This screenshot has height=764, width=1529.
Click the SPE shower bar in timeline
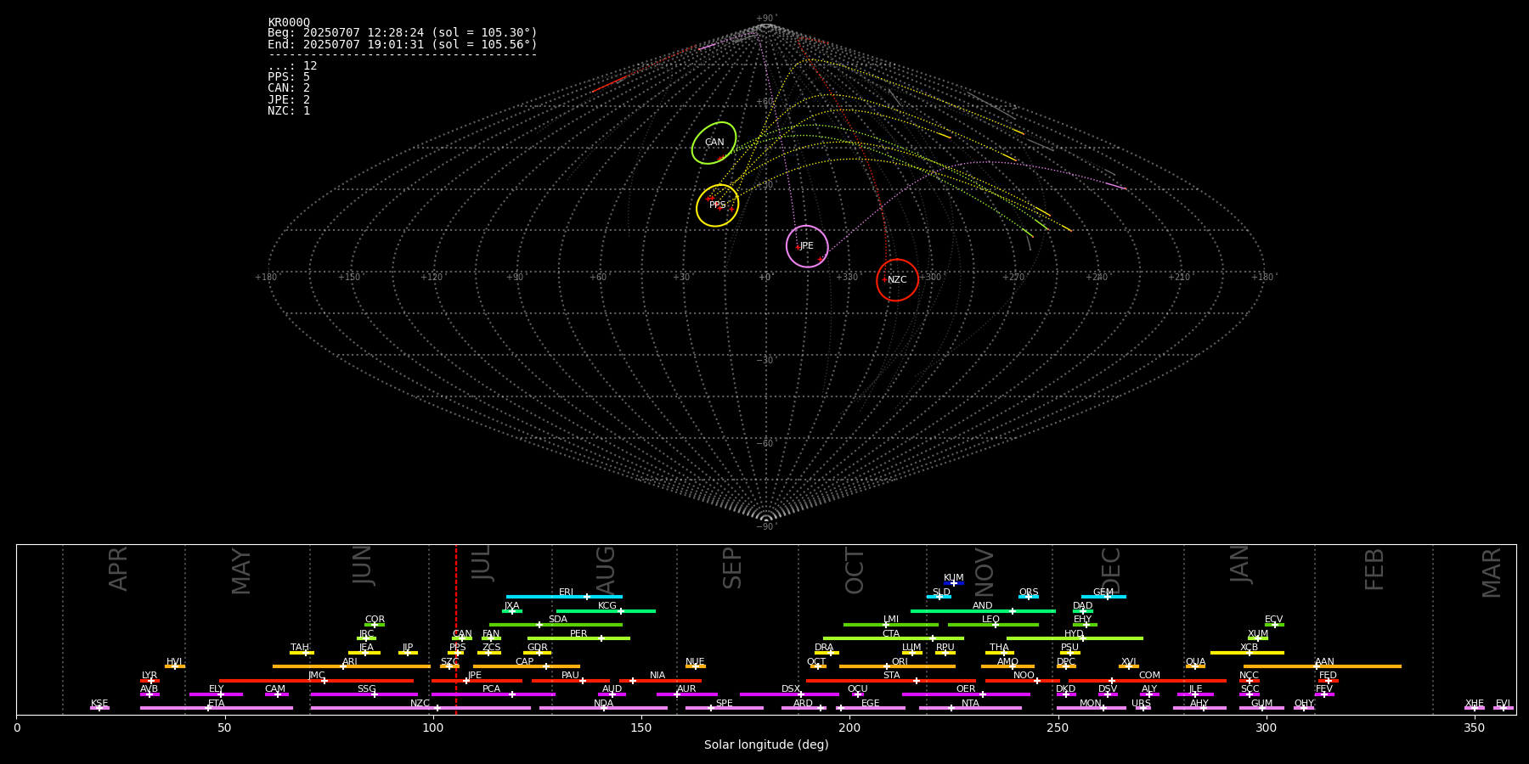pos(725,708)
